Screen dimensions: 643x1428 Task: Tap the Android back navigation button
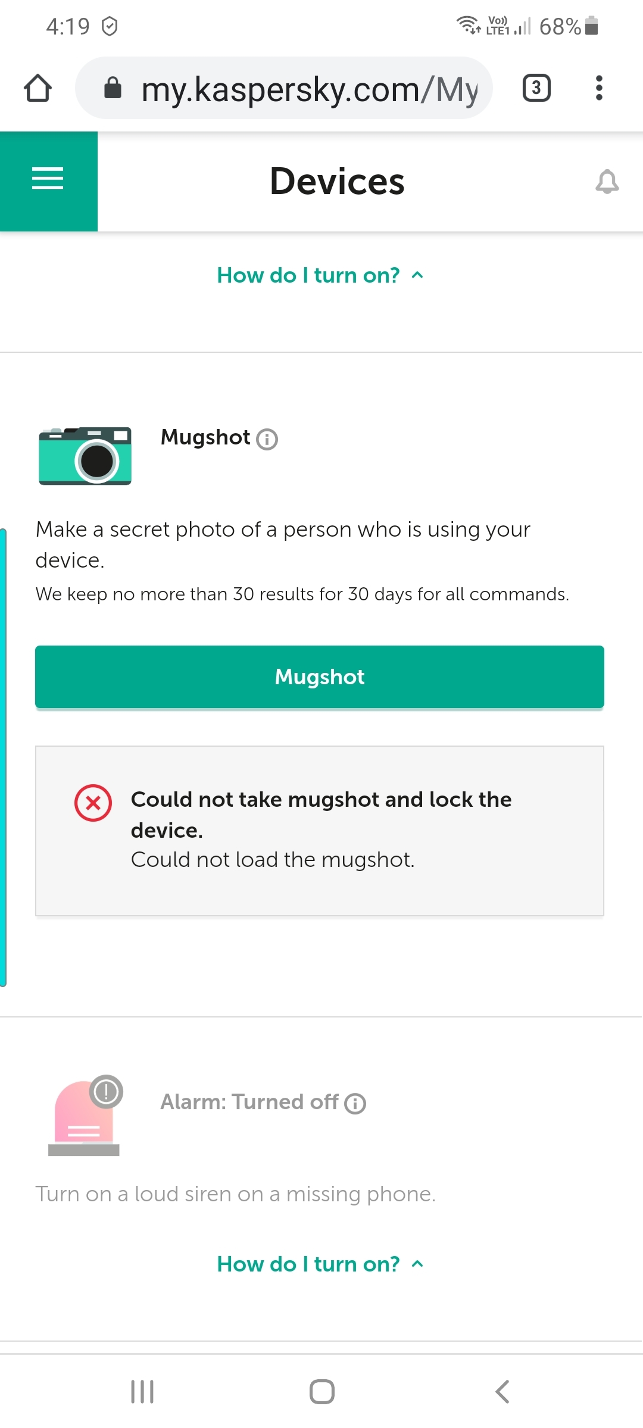[502, 1392]
